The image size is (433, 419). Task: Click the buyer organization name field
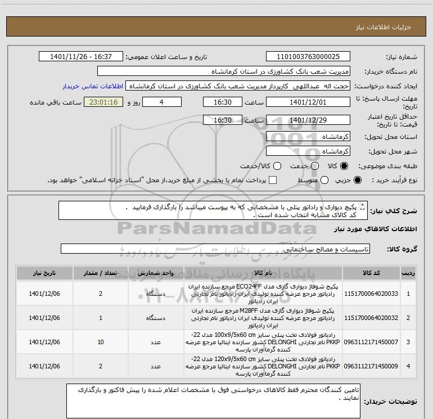tap(224, 71)
